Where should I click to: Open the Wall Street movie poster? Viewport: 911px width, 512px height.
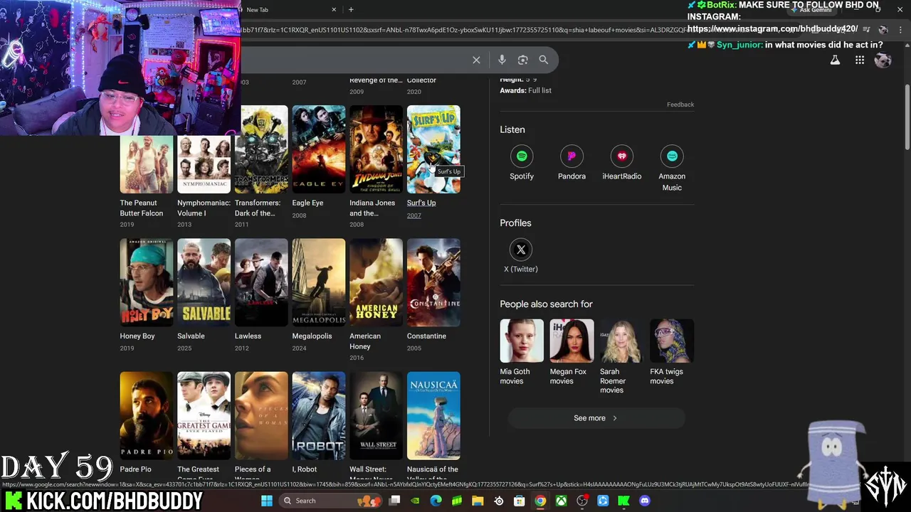[x=376, y=415]
